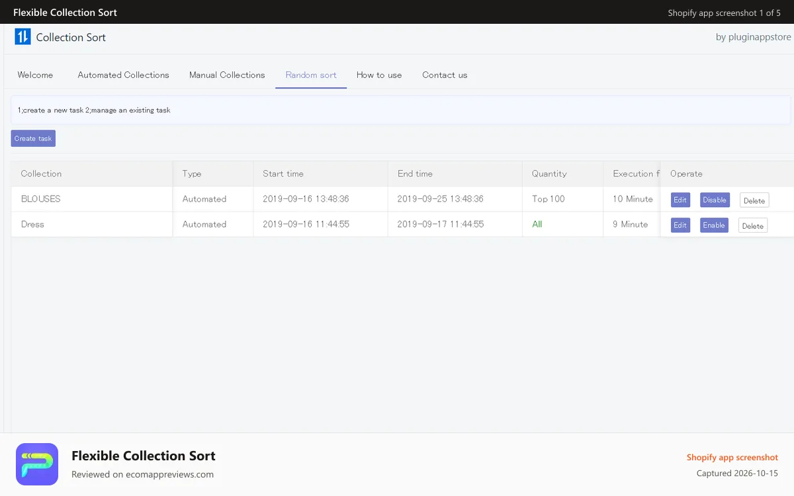Click the Create task button

pyautogui.click(x=33, y=138)
